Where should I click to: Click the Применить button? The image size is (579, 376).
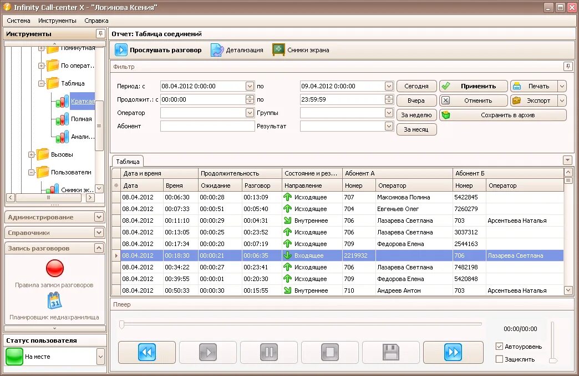pos(474,86)
